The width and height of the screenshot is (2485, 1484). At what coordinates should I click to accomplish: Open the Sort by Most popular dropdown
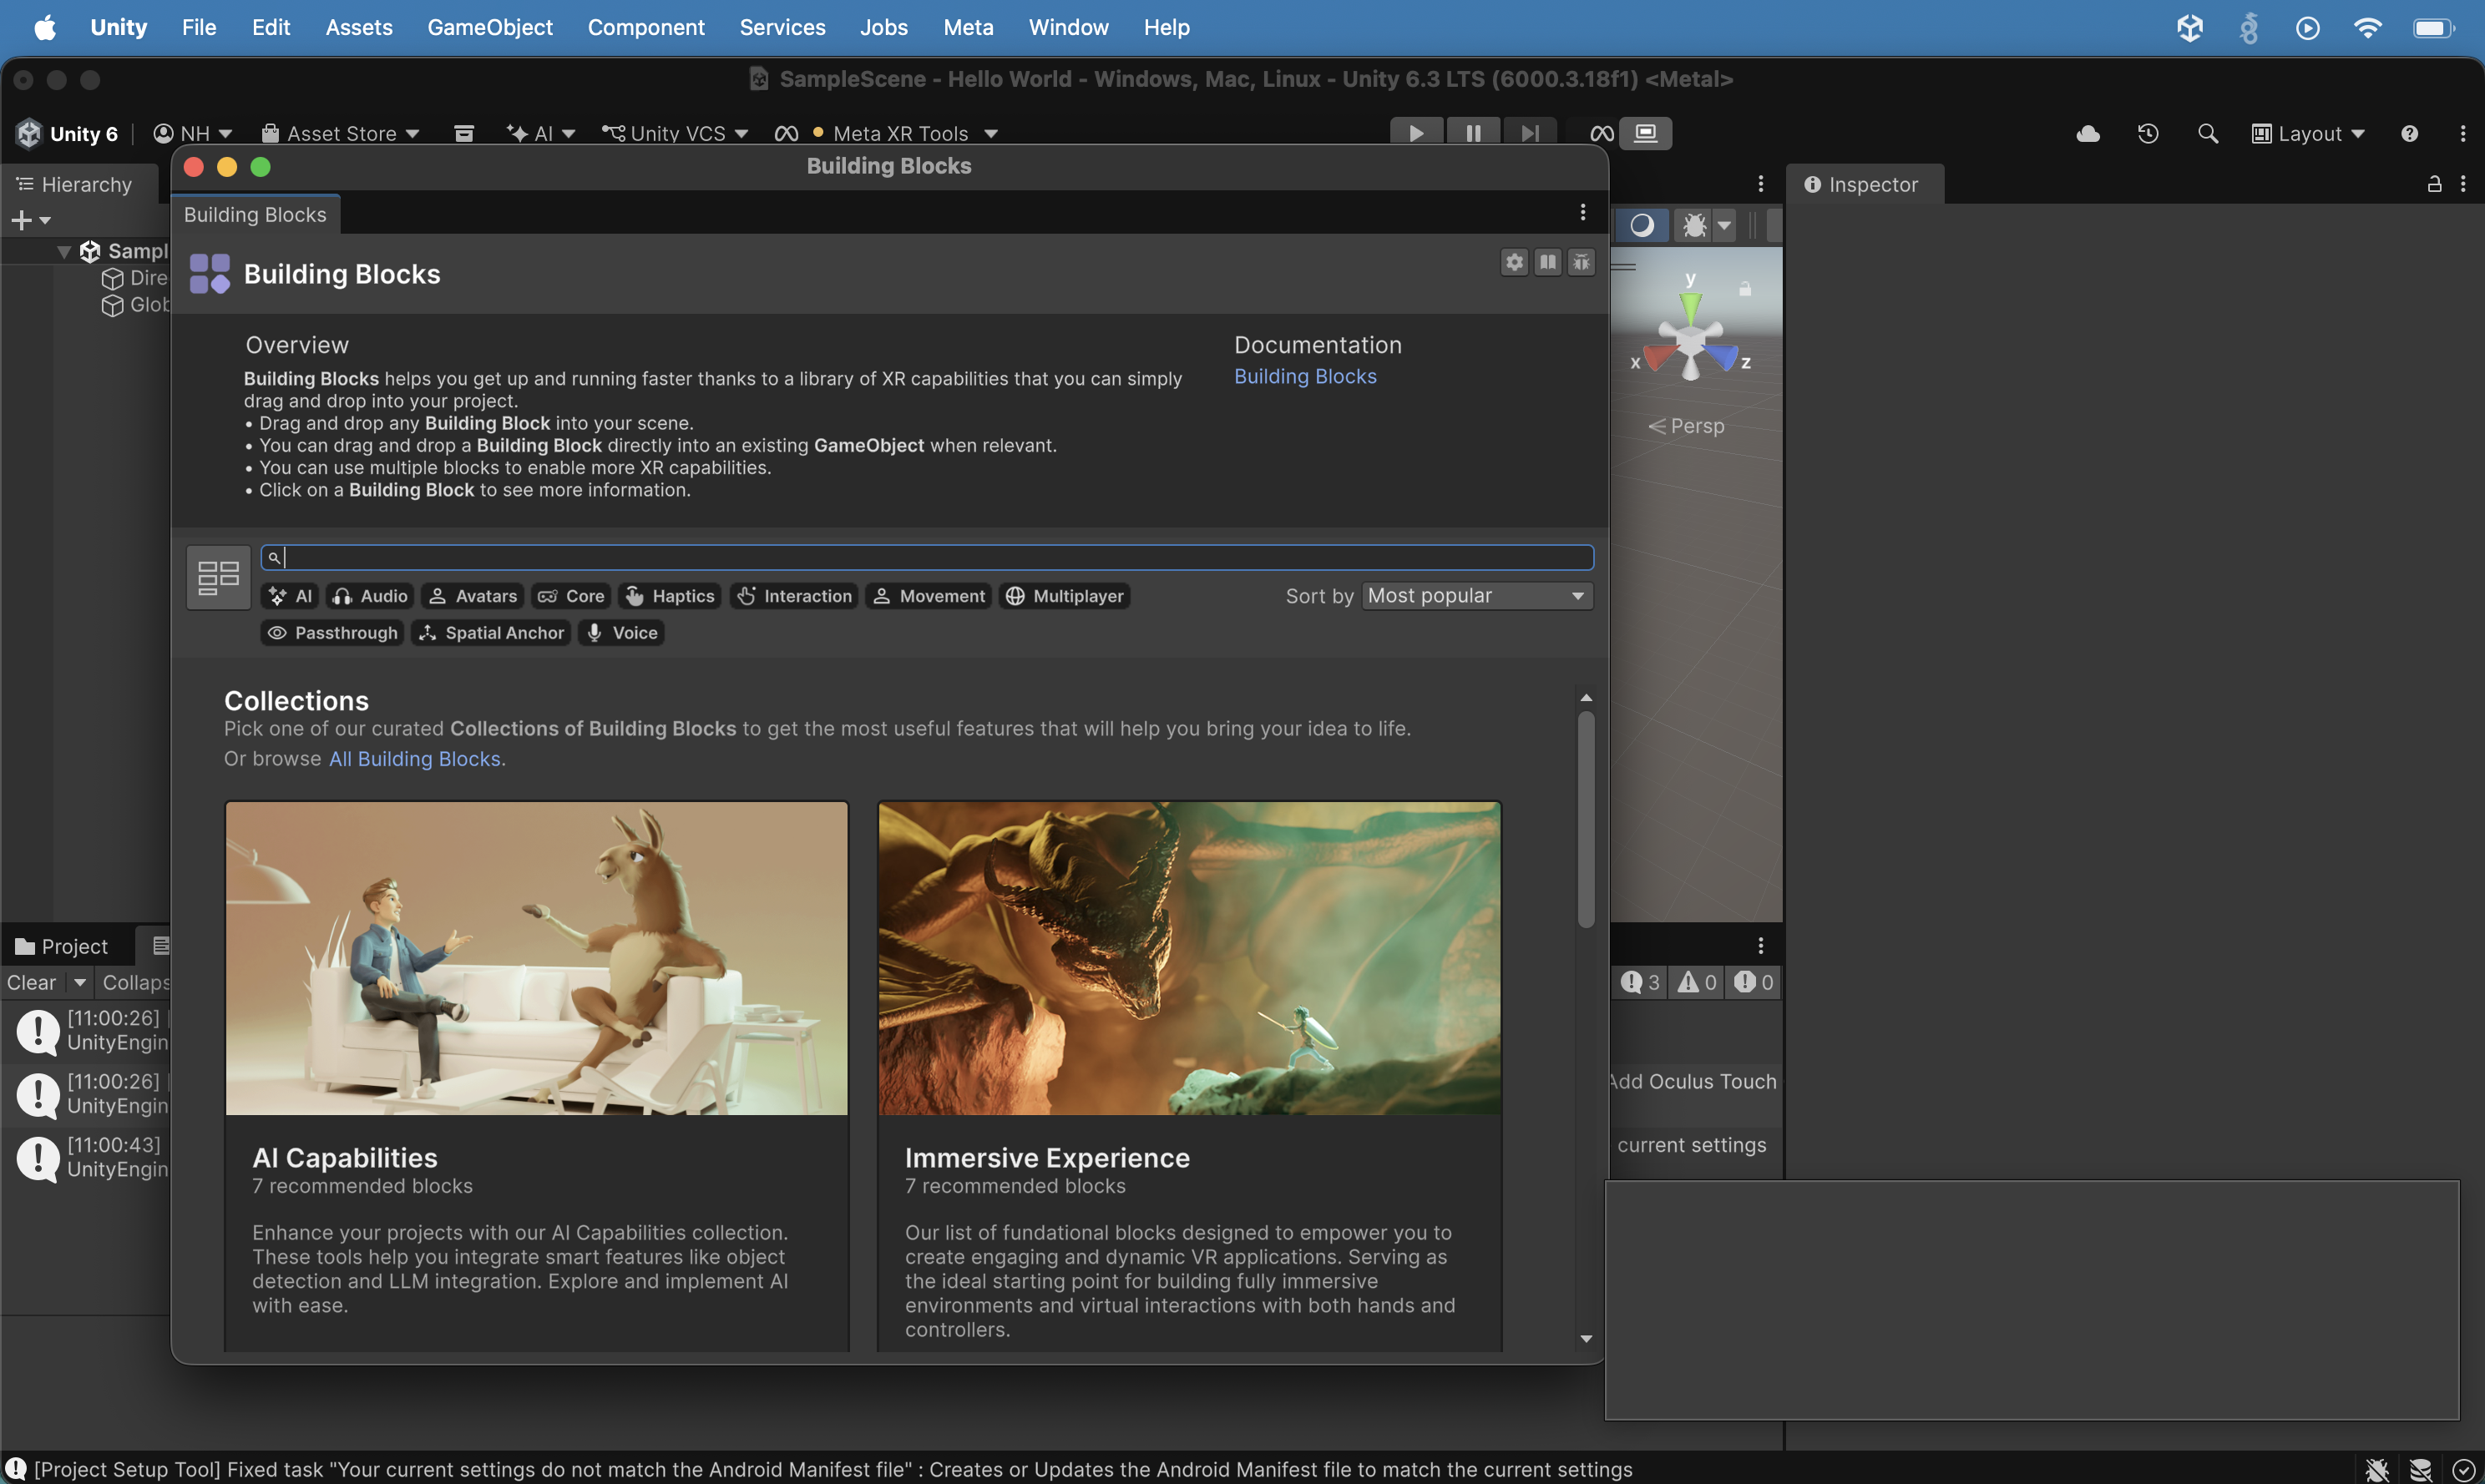tap(1476, 596)
